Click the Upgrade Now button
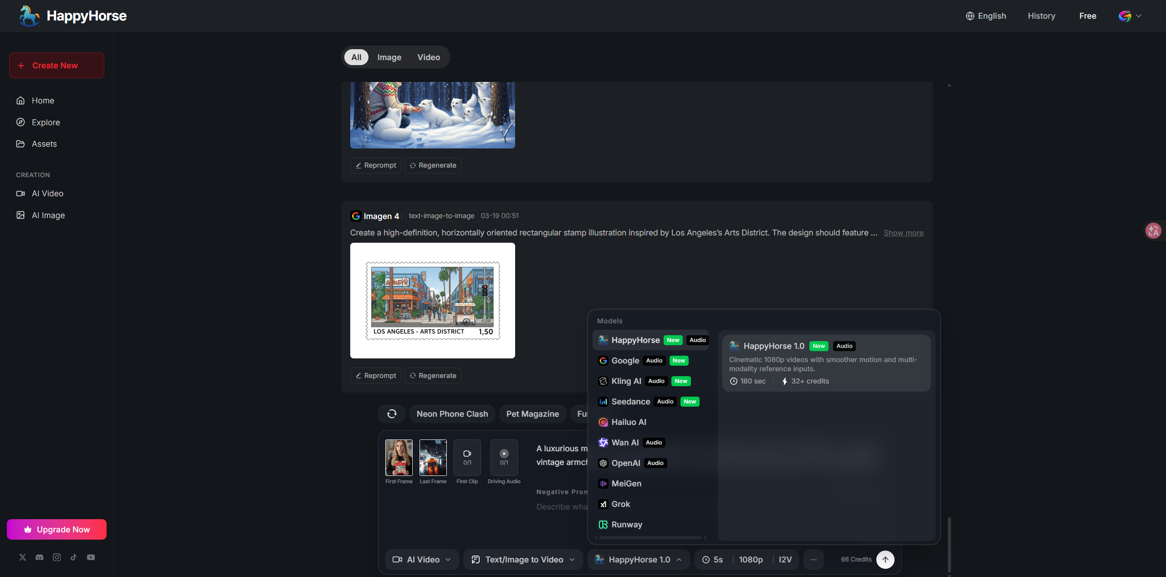 click(x=56, y=529)
